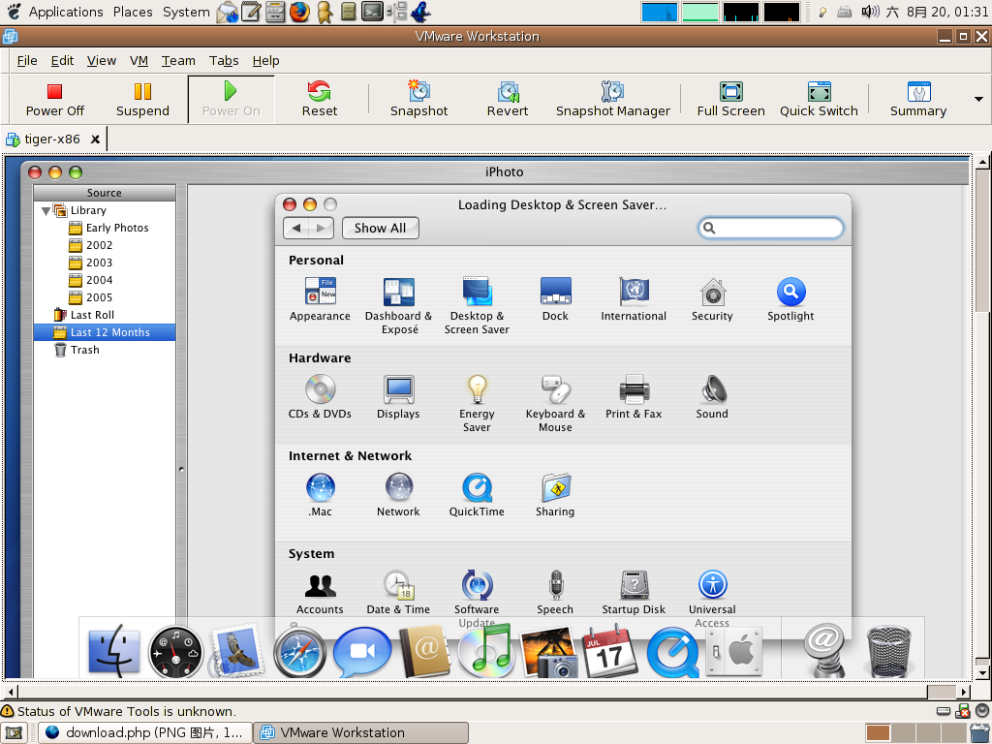Go back in System Preferences

296,229
